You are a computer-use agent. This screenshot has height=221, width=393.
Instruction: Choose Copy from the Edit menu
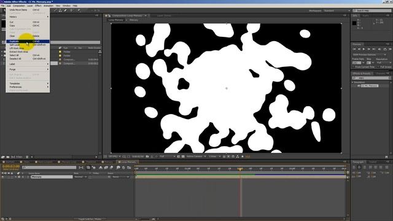(28, 26)
